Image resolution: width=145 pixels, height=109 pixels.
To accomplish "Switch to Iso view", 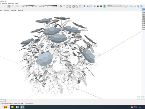I will pos(61,6).
